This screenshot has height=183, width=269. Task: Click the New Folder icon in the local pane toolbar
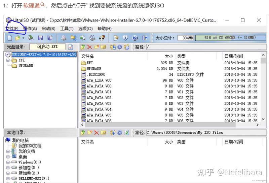(90, 132)
